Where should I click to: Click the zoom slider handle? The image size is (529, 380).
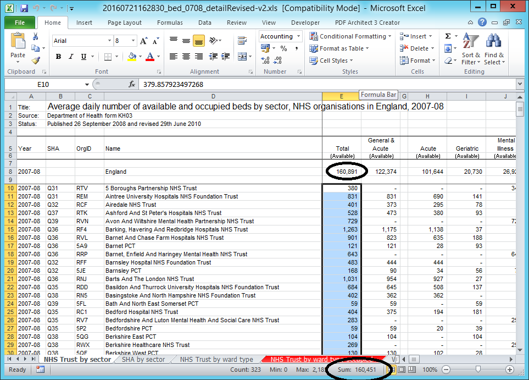coord(478,370)
